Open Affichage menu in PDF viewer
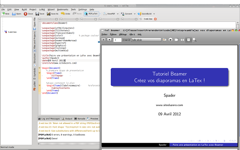The height and width of the screenshot is (150, 240). click(x=123, y=34)
